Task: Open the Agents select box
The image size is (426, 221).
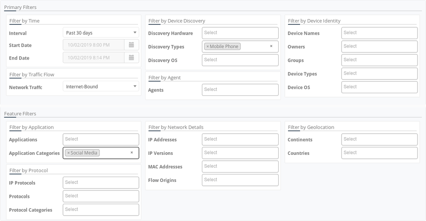Action: (x=240, y=90)
